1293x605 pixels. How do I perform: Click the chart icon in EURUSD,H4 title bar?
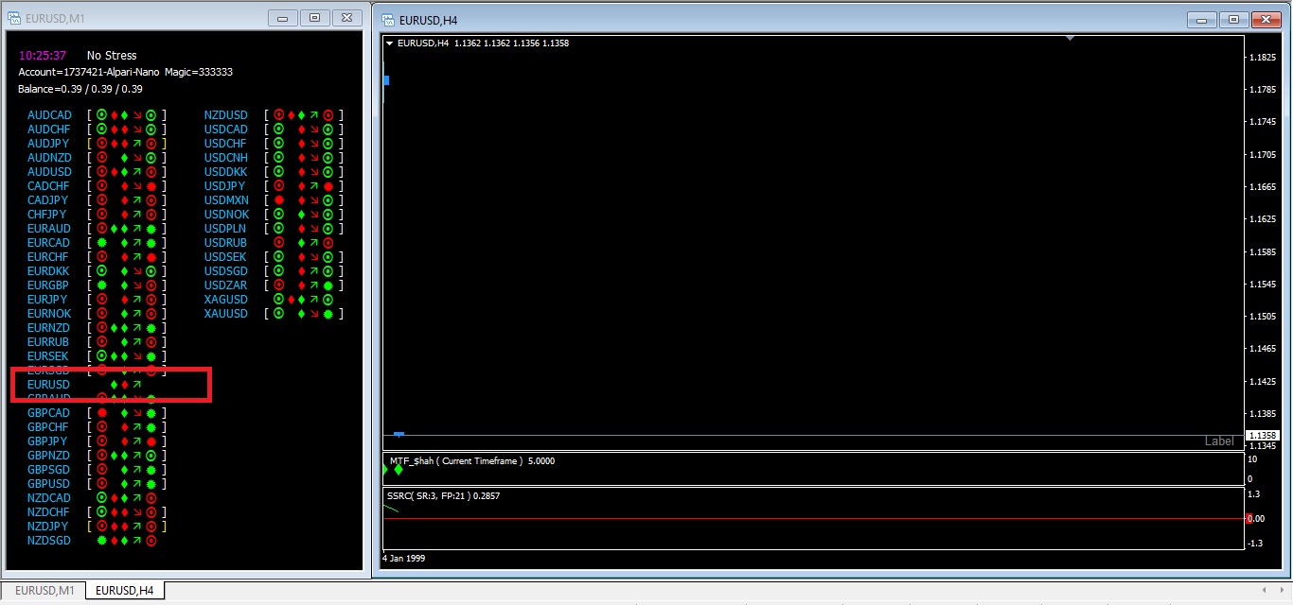click(388, 20)
